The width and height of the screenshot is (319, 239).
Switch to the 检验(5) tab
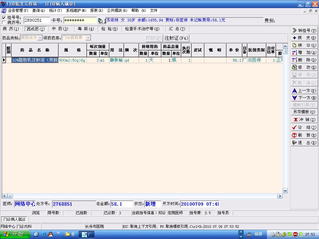tap(109, 29)
